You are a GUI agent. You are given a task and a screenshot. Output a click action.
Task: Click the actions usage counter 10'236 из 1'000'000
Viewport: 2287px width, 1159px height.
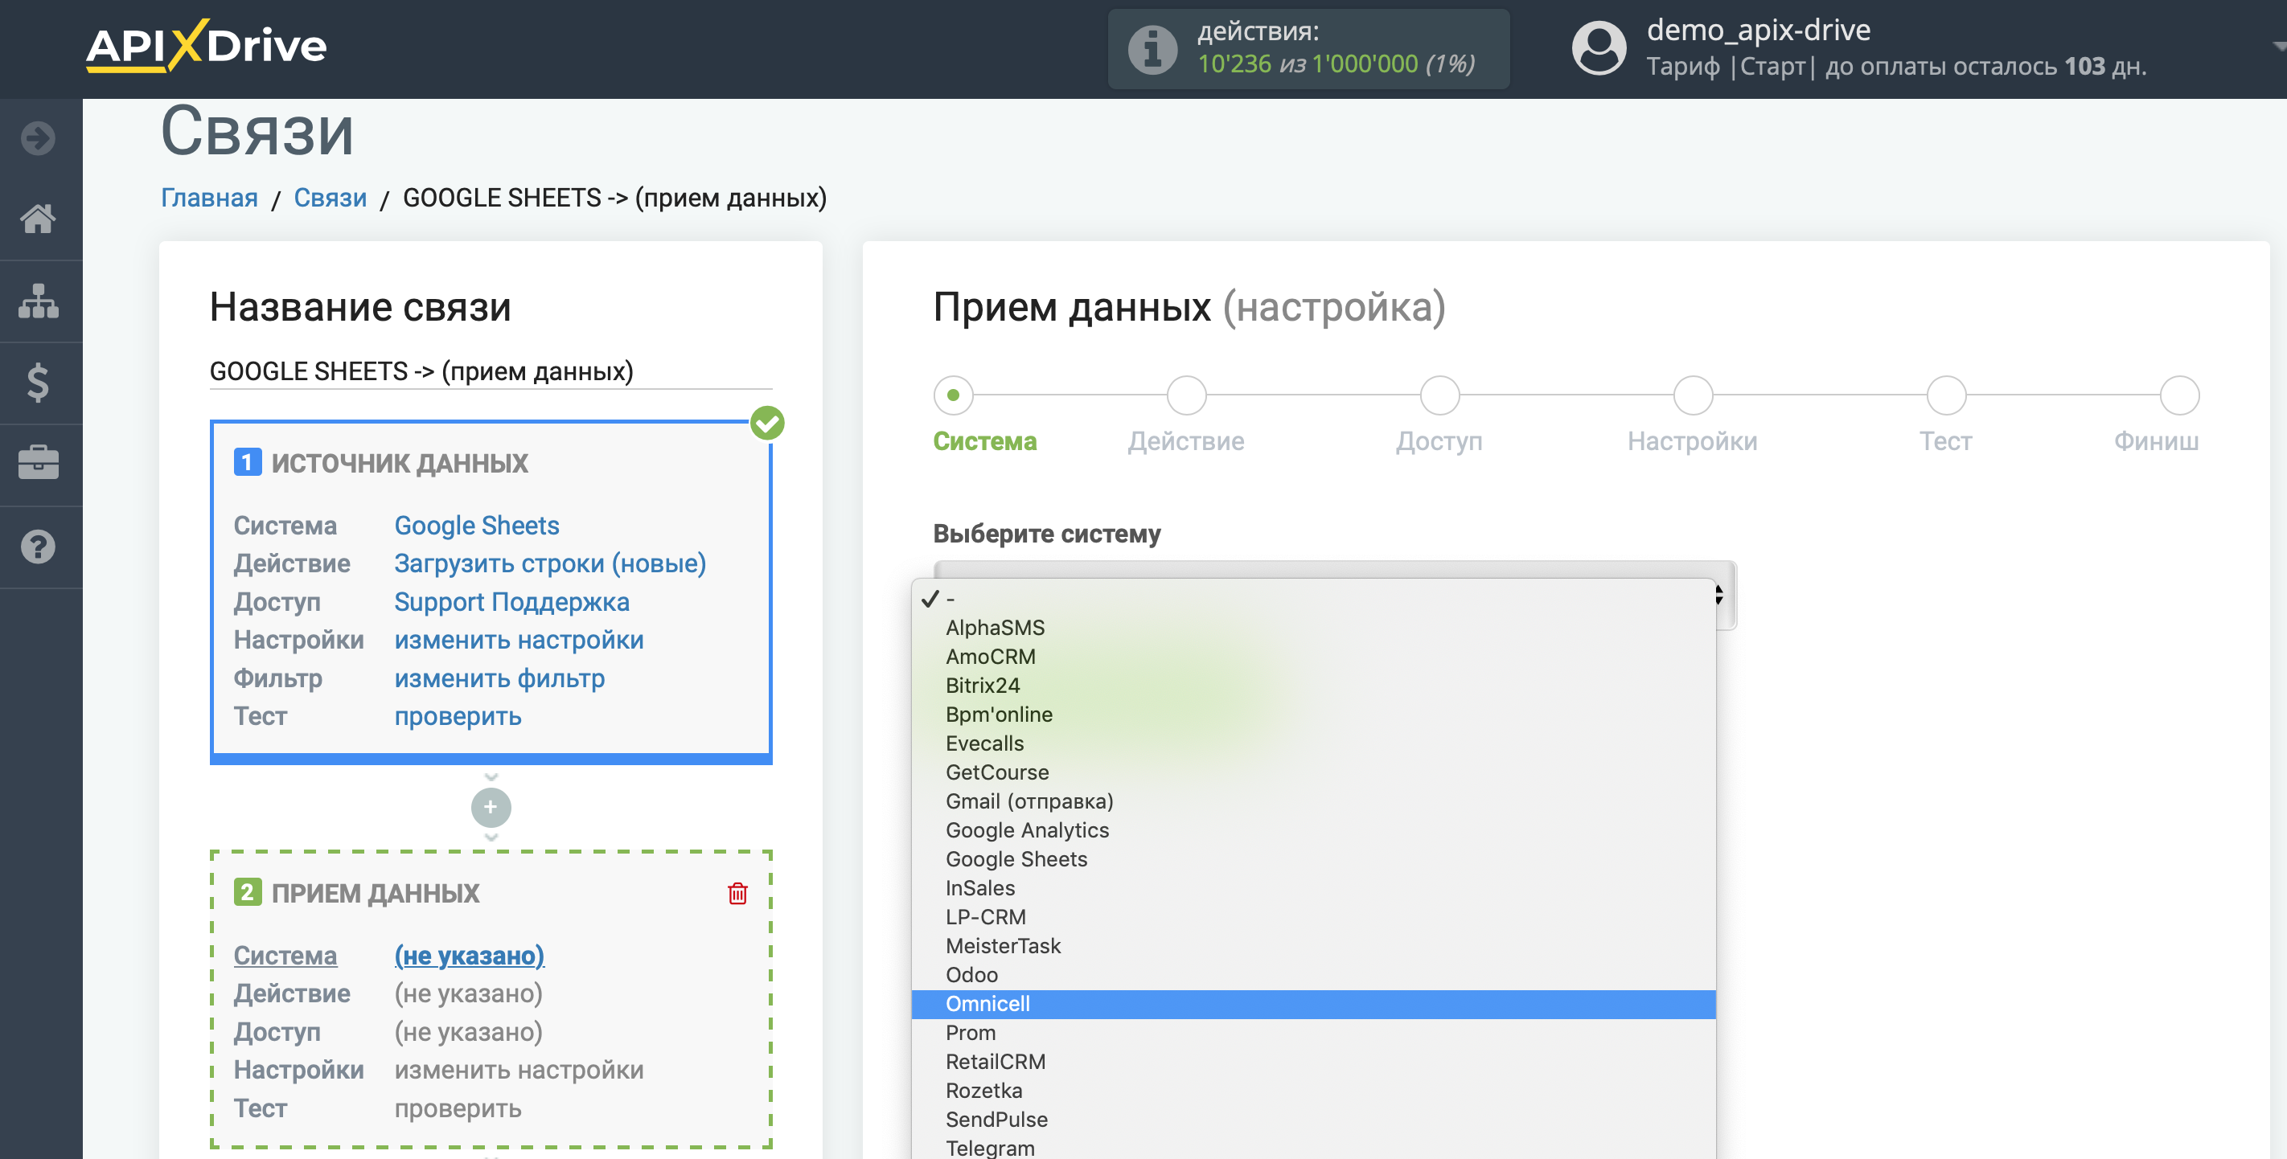coord(1335,63)
